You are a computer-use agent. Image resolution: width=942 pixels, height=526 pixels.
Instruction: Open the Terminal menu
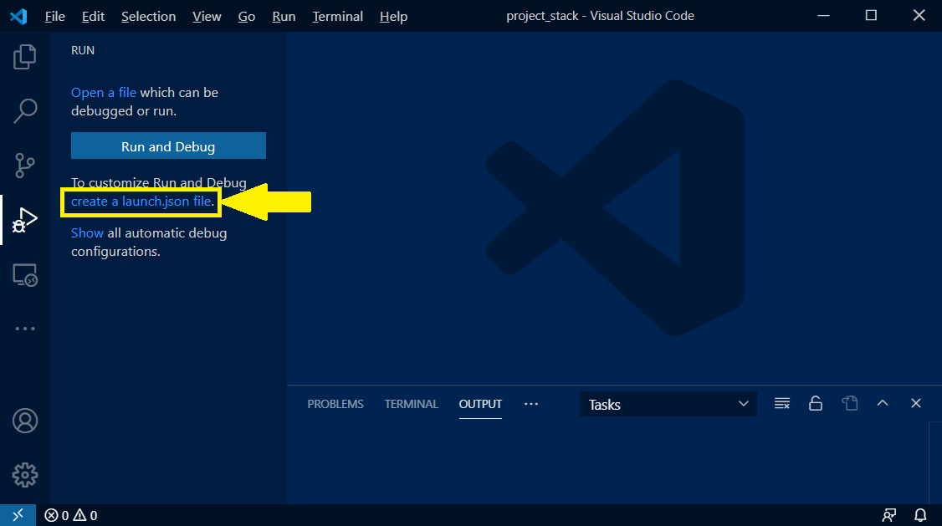[x=338, y=16]
